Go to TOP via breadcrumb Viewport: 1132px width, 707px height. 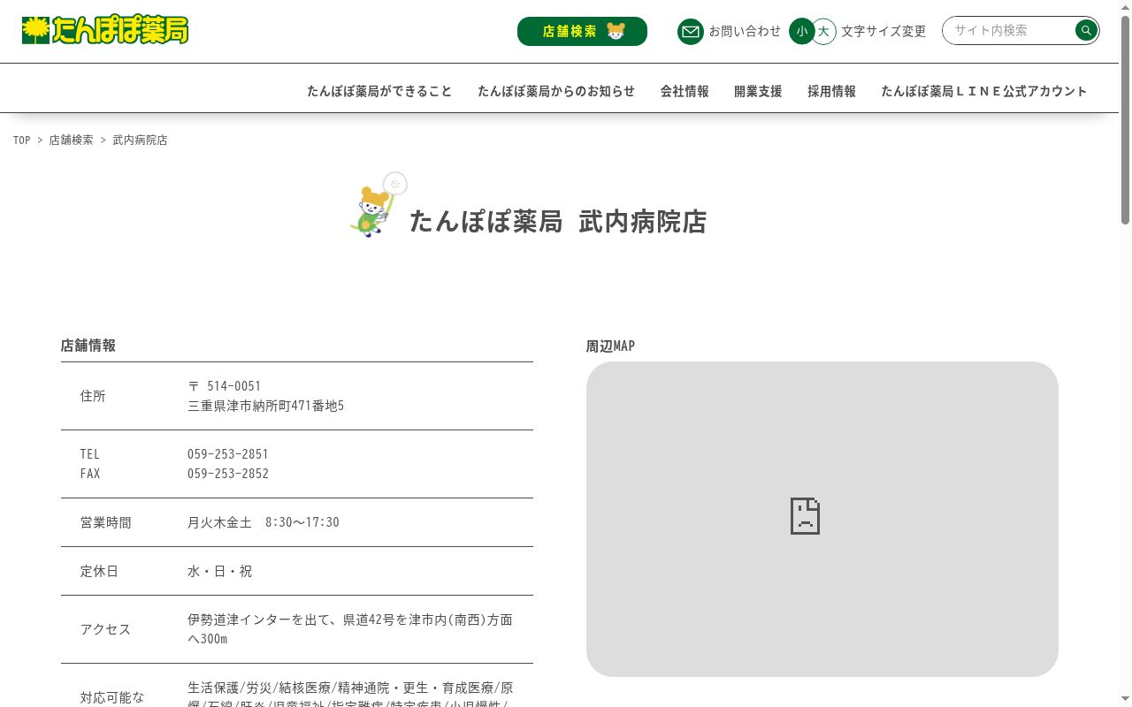click(x=22, y=140)
